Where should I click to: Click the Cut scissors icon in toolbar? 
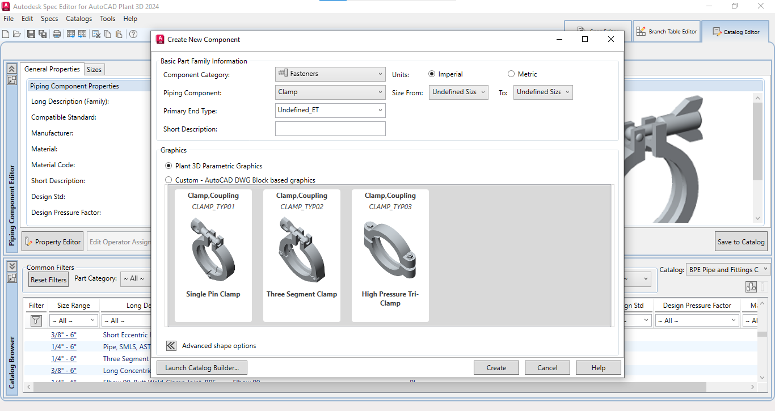click(96, 34)
